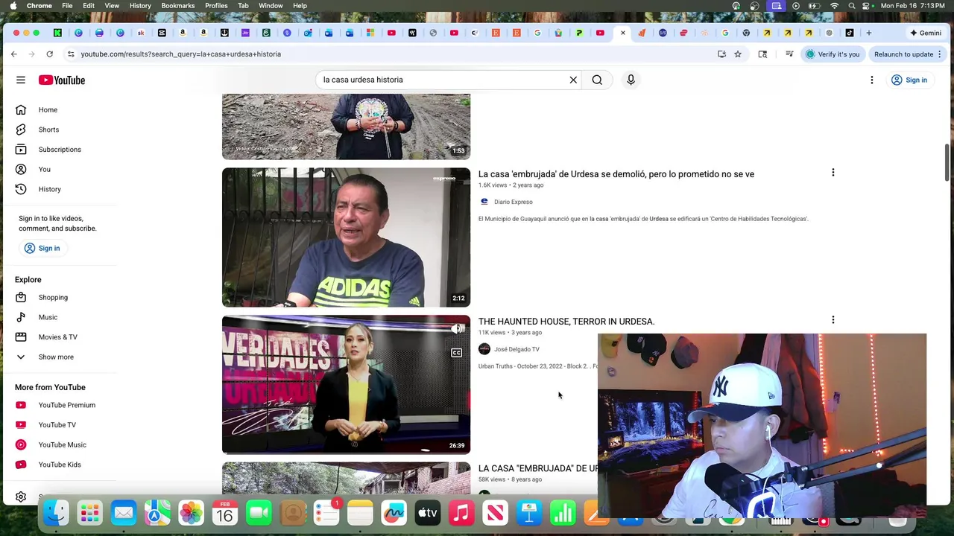Screen dimensions: 954x536
Task: Open Finder from the Dock
Action: pos(56,513)
